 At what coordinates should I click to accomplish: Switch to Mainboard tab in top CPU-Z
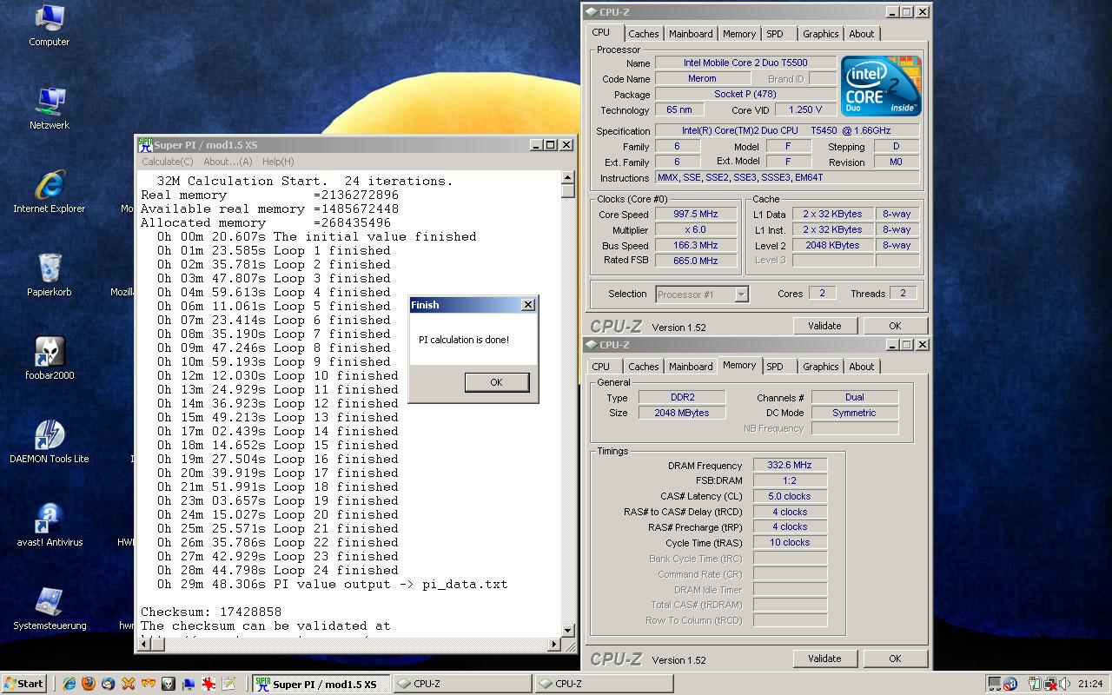click(691, 34)
